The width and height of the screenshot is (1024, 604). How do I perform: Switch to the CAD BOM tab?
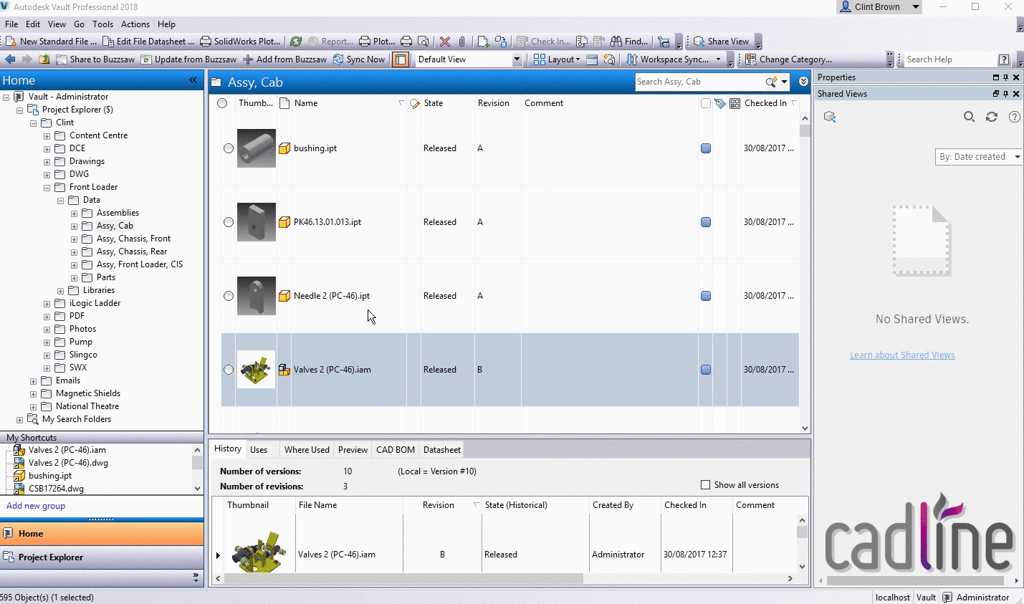pyautogui.click(x=396, y=450)
